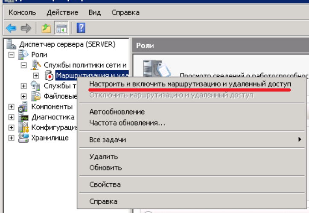Image resolution: width=309 pixels, height=213 pixels.
Task: Select Свойства in the context menu
Action: (105, 185)
